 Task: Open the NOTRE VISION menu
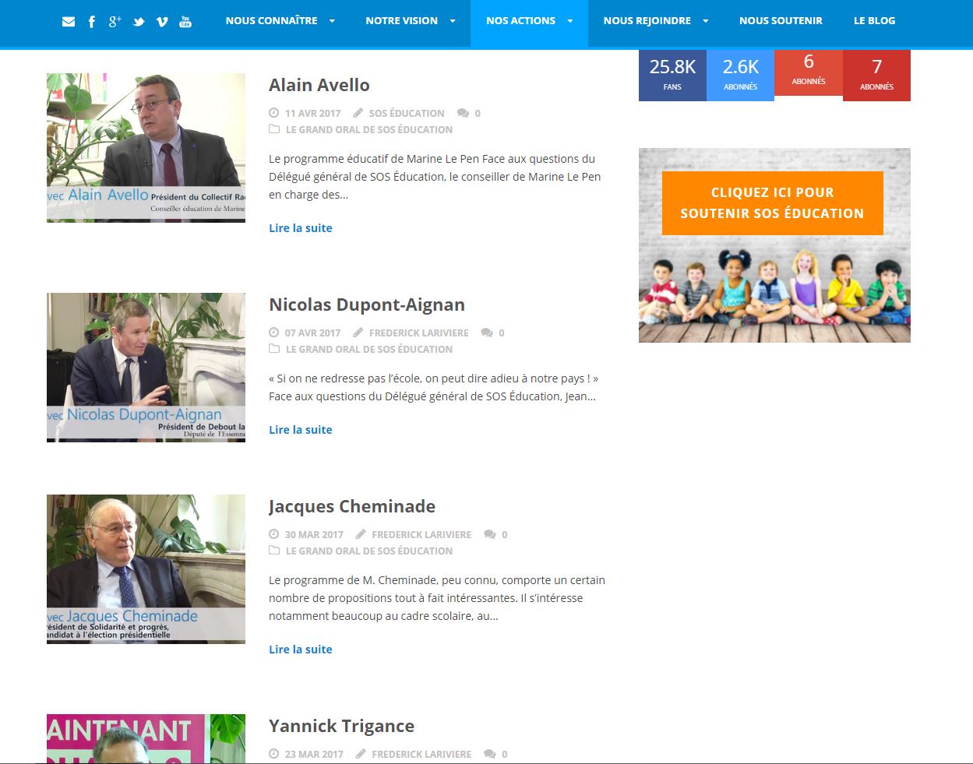click(x=401, y=21)
